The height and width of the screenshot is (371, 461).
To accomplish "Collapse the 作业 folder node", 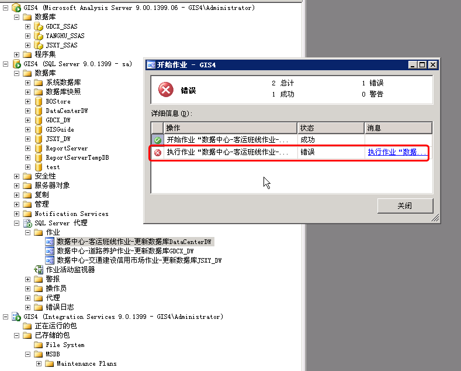I will (x=27, y=233).
